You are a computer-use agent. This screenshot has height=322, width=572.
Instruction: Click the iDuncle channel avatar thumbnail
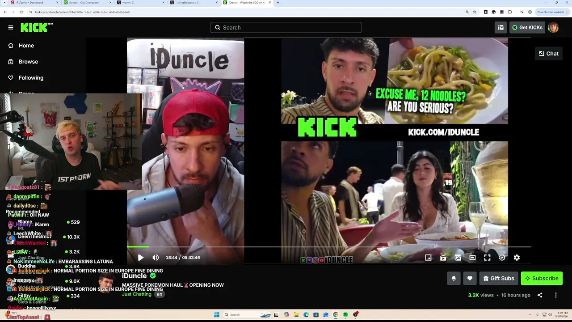[106, 283]
